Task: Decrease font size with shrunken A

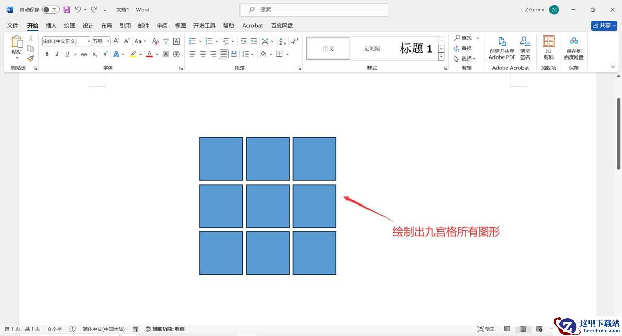Action: (126, 41)
